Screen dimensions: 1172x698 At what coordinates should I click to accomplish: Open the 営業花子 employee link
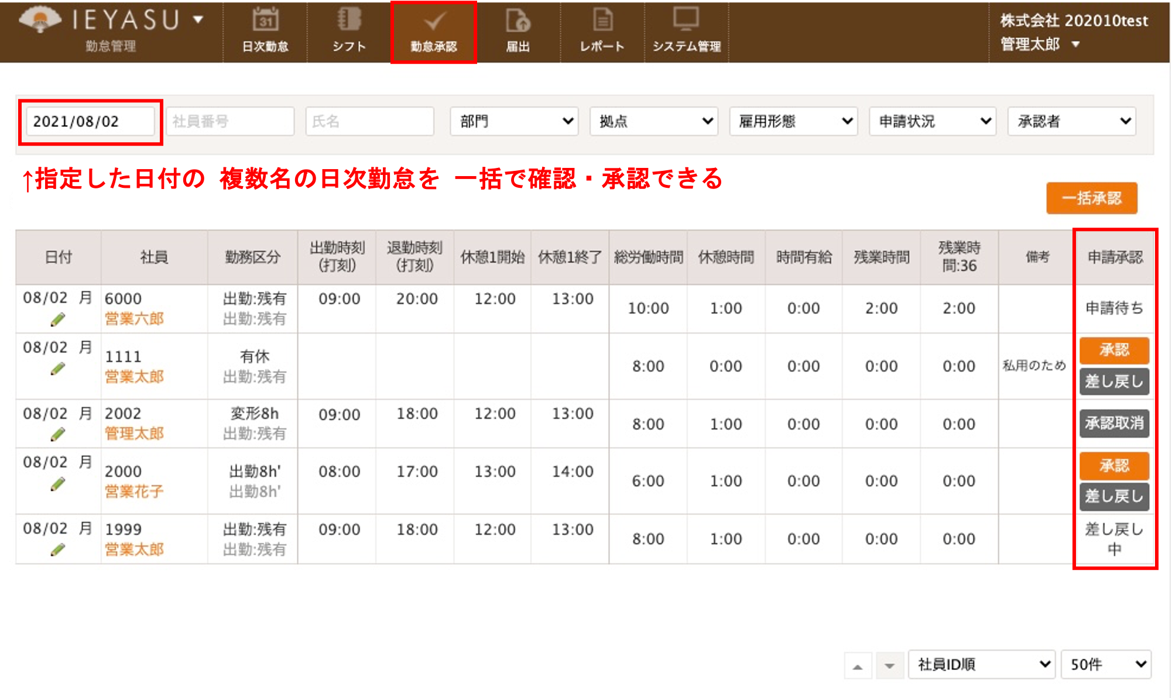pos(134,491)
